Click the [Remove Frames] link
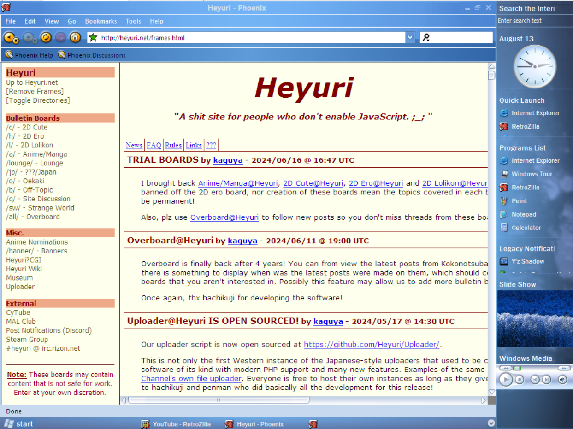 click(35, 92)
